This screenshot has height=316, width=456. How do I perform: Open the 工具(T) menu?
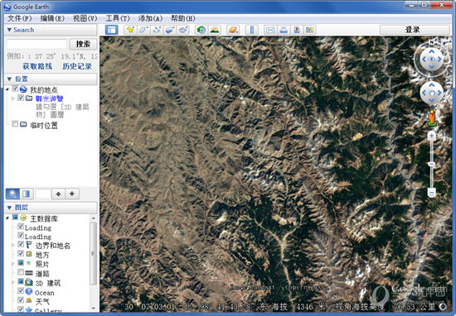118,18
